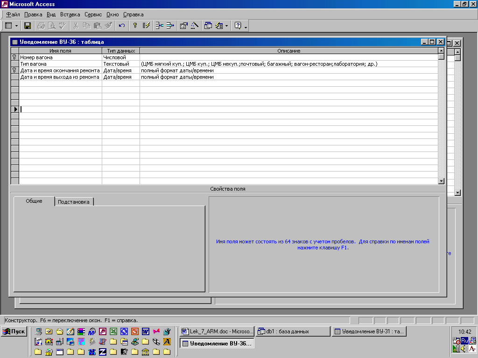The image size is (478, 358).
Task: Open the Файл menu
Action: point(13,14)
